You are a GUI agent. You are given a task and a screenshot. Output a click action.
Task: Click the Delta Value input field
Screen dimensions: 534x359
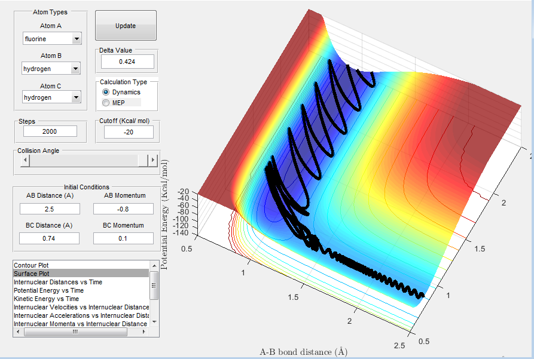127,62
